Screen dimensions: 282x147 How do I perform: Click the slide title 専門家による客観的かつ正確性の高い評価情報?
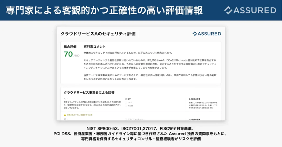tap(104, 10)
